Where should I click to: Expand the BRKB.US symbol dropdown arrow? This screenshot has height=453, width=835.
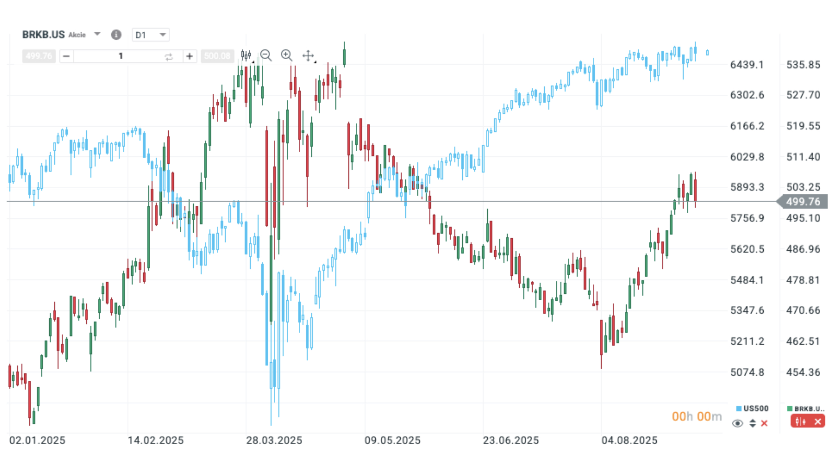pos(97,34)
